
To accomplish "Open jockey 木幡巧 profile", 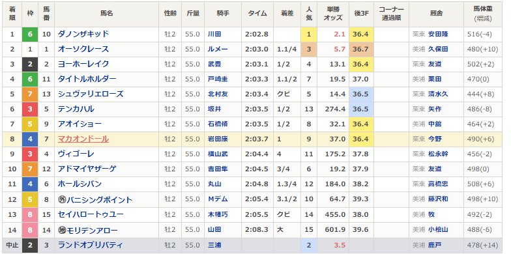I will point(218,215).
